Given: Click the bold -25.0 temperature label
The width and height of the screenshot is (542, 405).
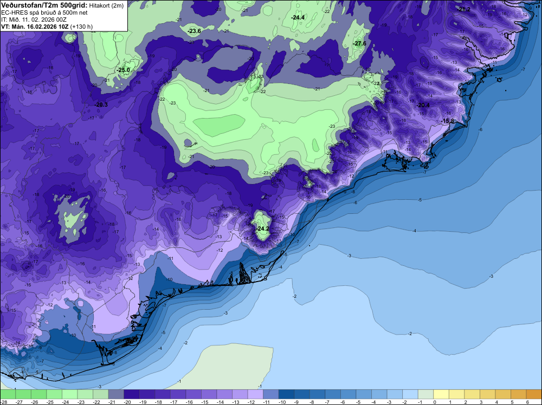Looking at the screenshot, I should pos(124,70).
